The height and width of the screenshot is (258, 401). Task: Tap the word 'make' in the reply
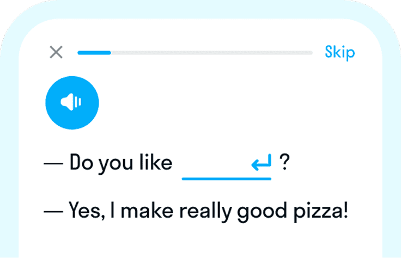pyautogui.click(x=147, y=211)
